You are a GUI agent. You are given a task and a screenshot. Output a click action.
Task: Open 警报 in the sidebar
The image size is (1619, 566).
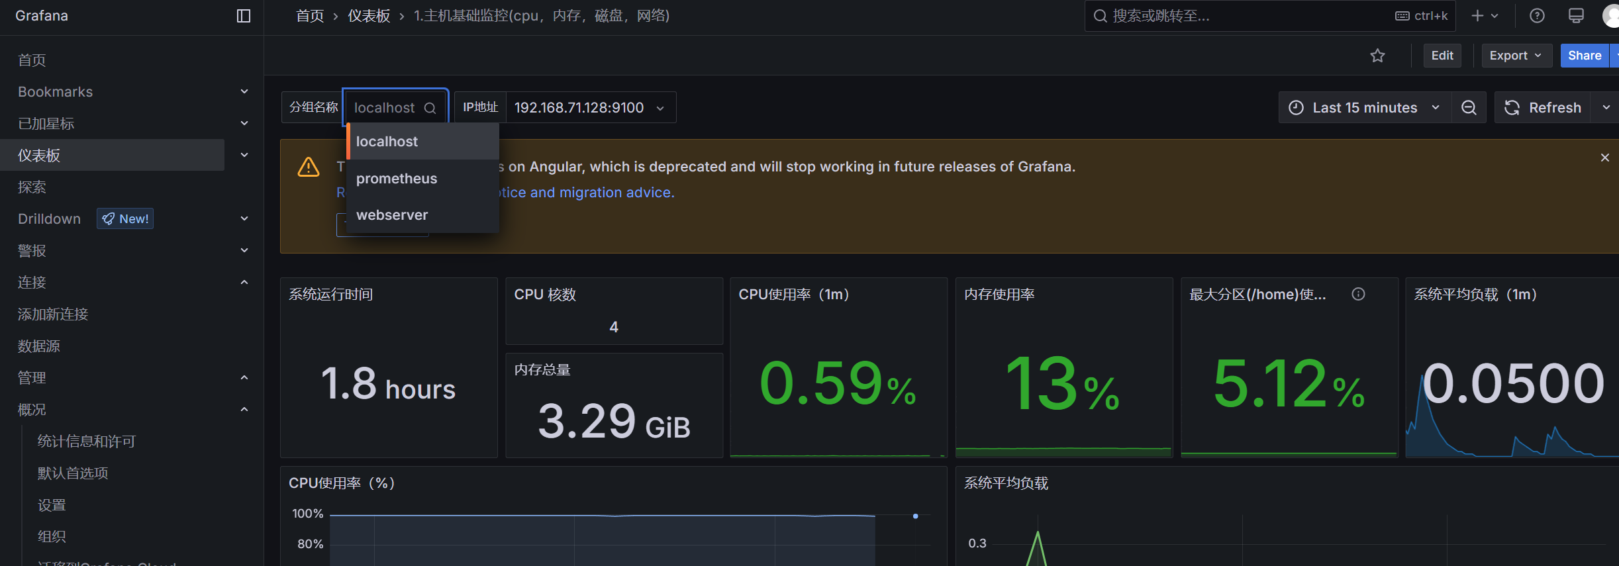(32, 250)
